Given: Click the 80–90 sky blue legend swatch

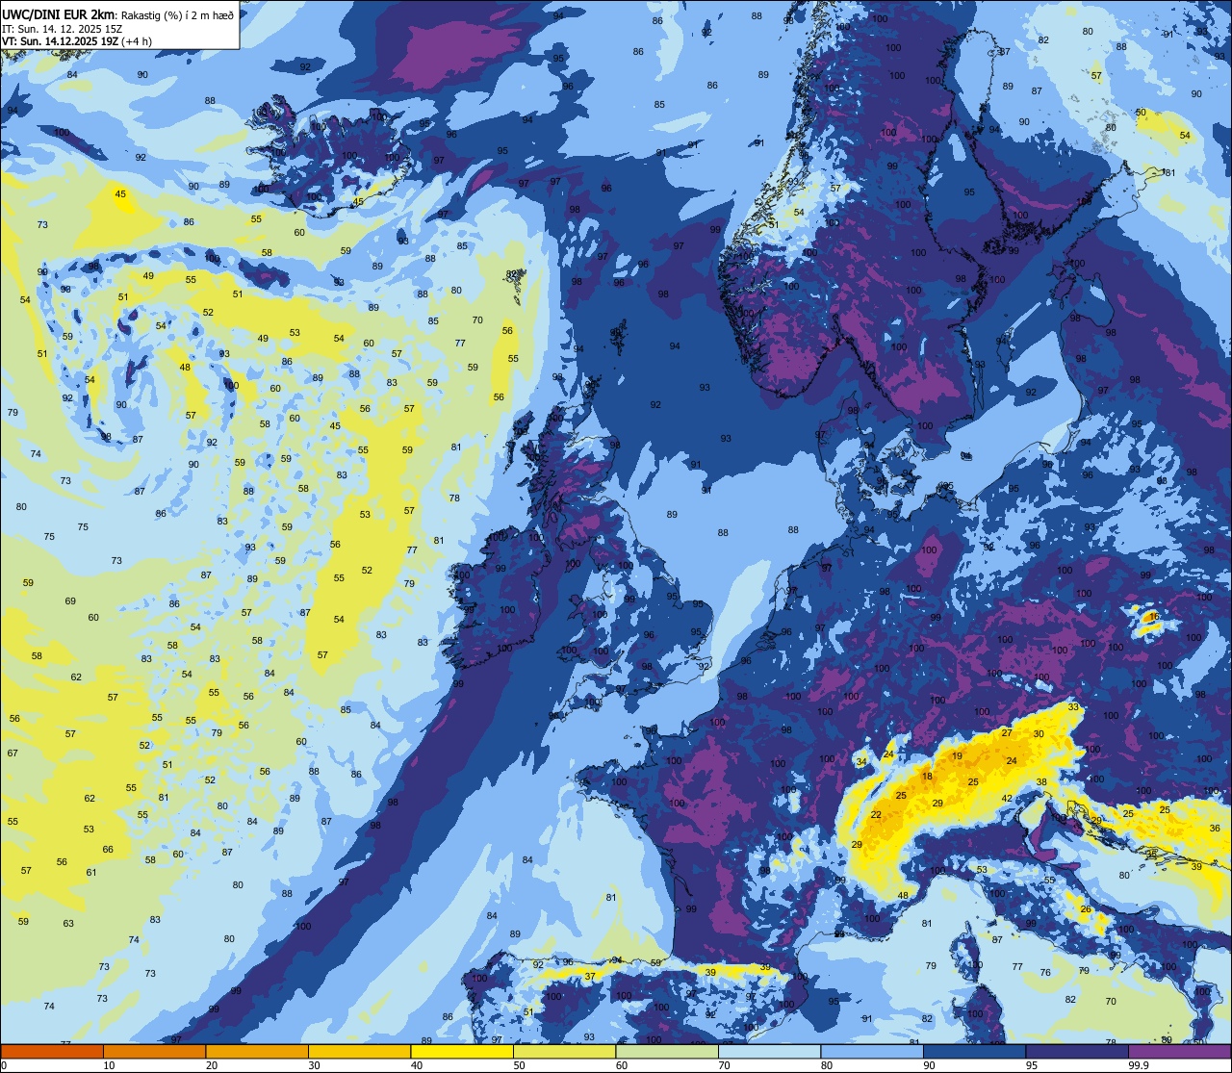Looking at the screenshot, I should coord(872,1051).
